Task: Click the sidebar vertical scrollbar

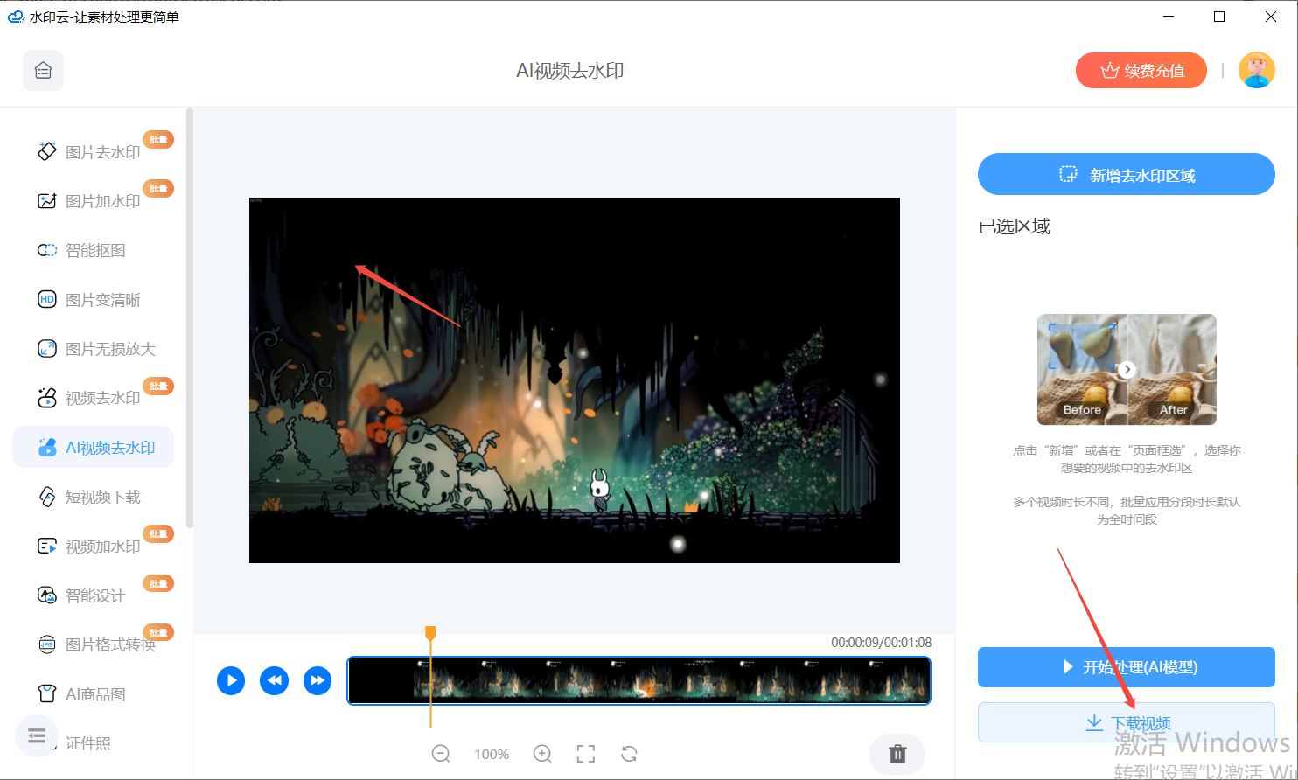Action: pos(190,318)
